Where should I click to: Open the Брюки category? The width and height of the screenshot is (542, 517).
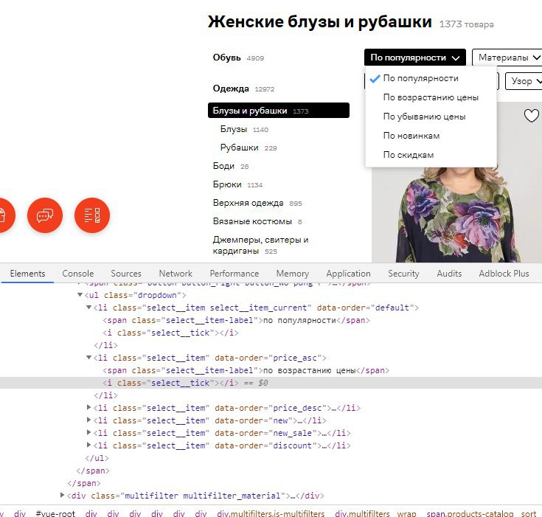pos(227,184)
